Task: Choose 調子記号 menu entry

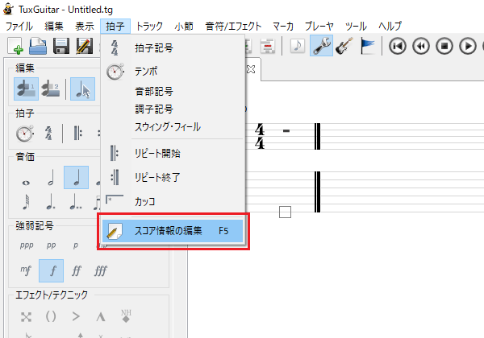Action: [x=173, y=109]
